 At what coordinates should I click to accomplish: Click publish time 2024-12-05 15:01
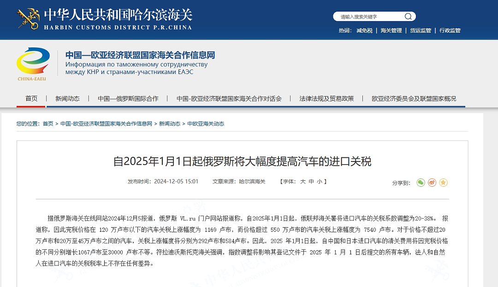click(x=176, y=182)
